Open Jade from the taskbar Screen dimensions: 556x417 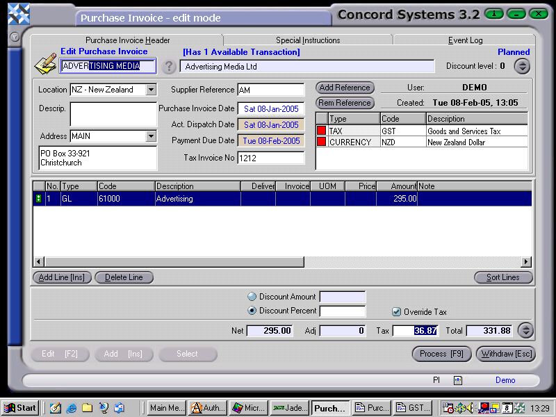tap(288, 408)
